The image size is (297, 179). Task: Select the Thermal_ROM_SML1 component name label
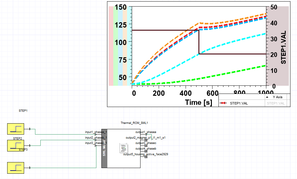pos(134,123)
